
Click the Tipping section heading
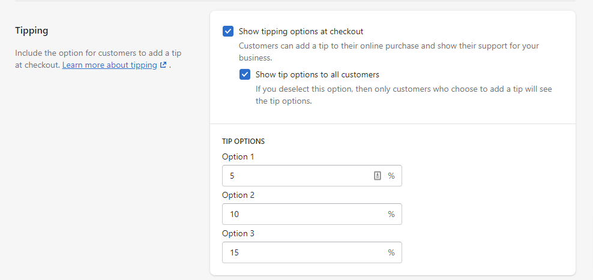pyautogui.click(x=31, y=30)
